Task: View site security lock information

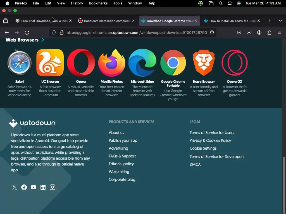Action: [x=62, y=33]
